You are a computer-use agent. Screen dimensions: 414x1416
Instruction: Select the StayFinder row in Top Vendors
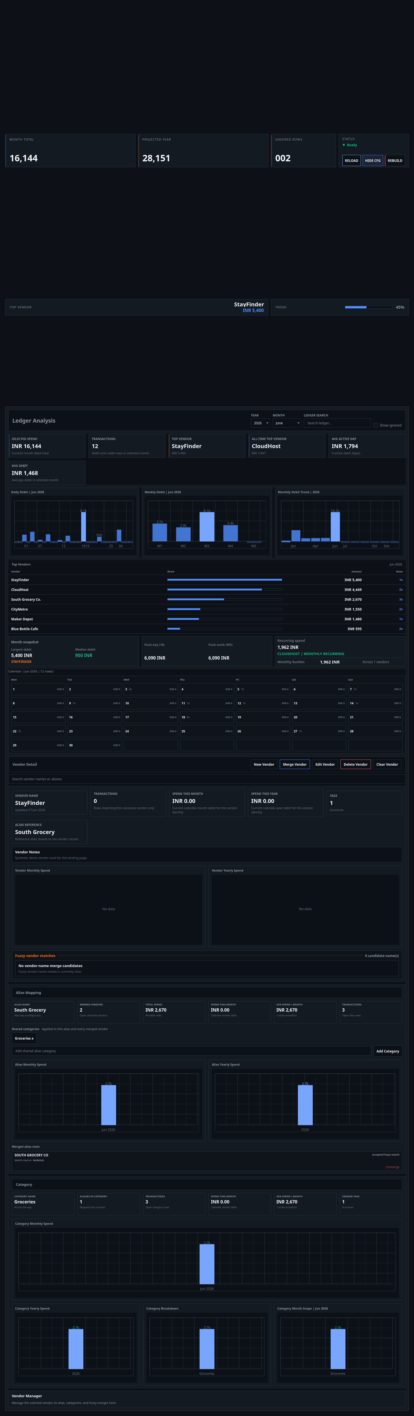pos(207,580)
